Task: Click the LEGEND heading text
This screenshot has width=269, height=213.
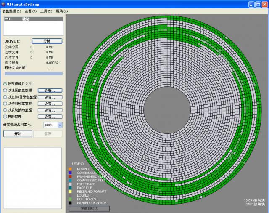Action: coord(78,164)
